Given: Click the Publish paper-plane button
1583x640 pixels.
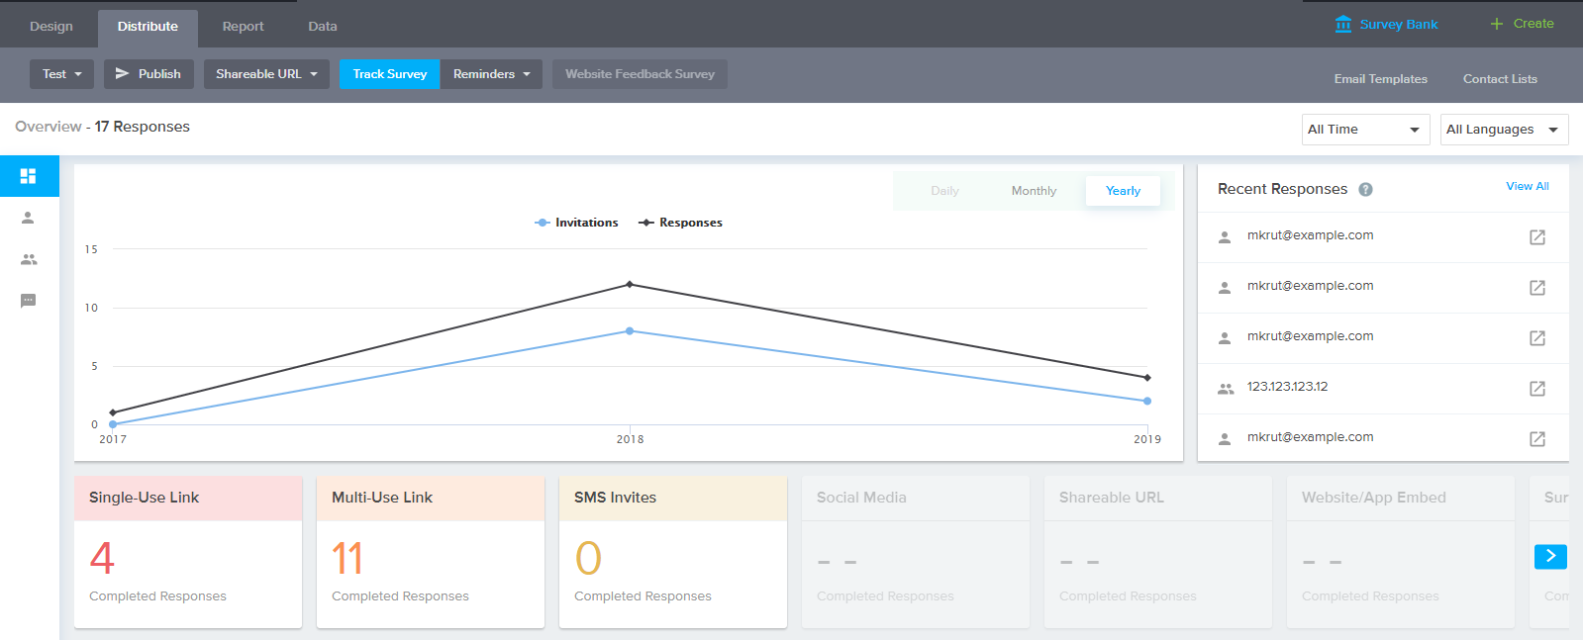Looking at the screenshot, I should 148,74.
